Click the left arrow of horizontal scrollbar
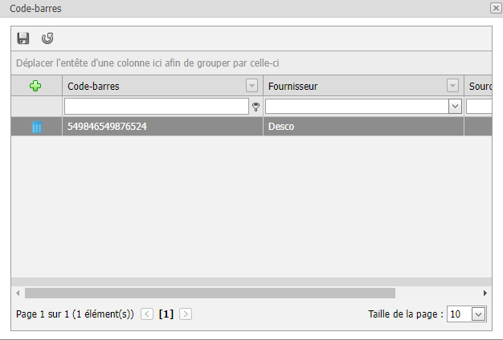The image size is (503, 340). point(18,293)
